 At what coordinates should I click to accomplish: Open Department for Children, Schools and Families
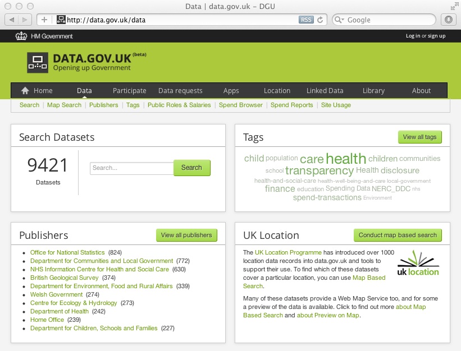tap(94, 328)
